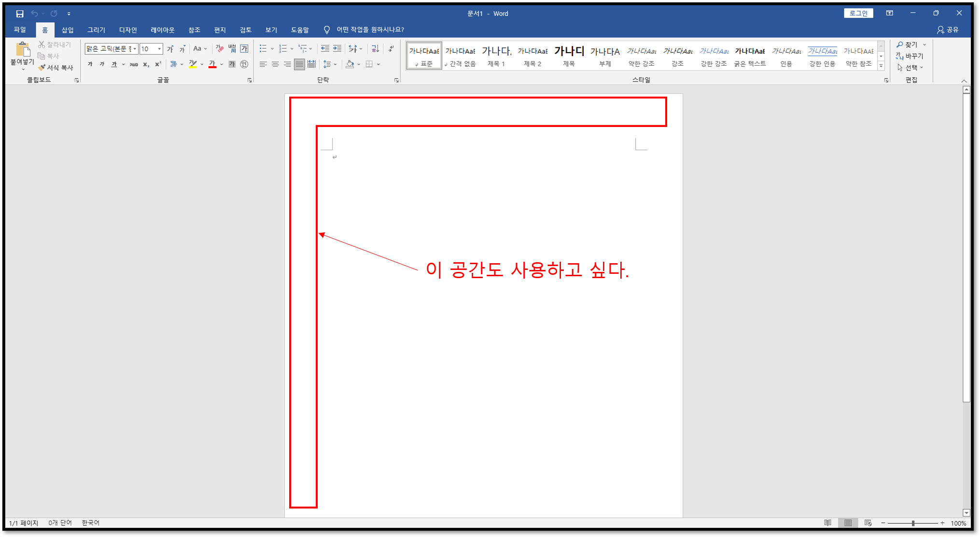Click the sort icon in the paragraph group
The width and height of the screenshot is (980, 537).
pyautogui.click(x=375, y=49)
